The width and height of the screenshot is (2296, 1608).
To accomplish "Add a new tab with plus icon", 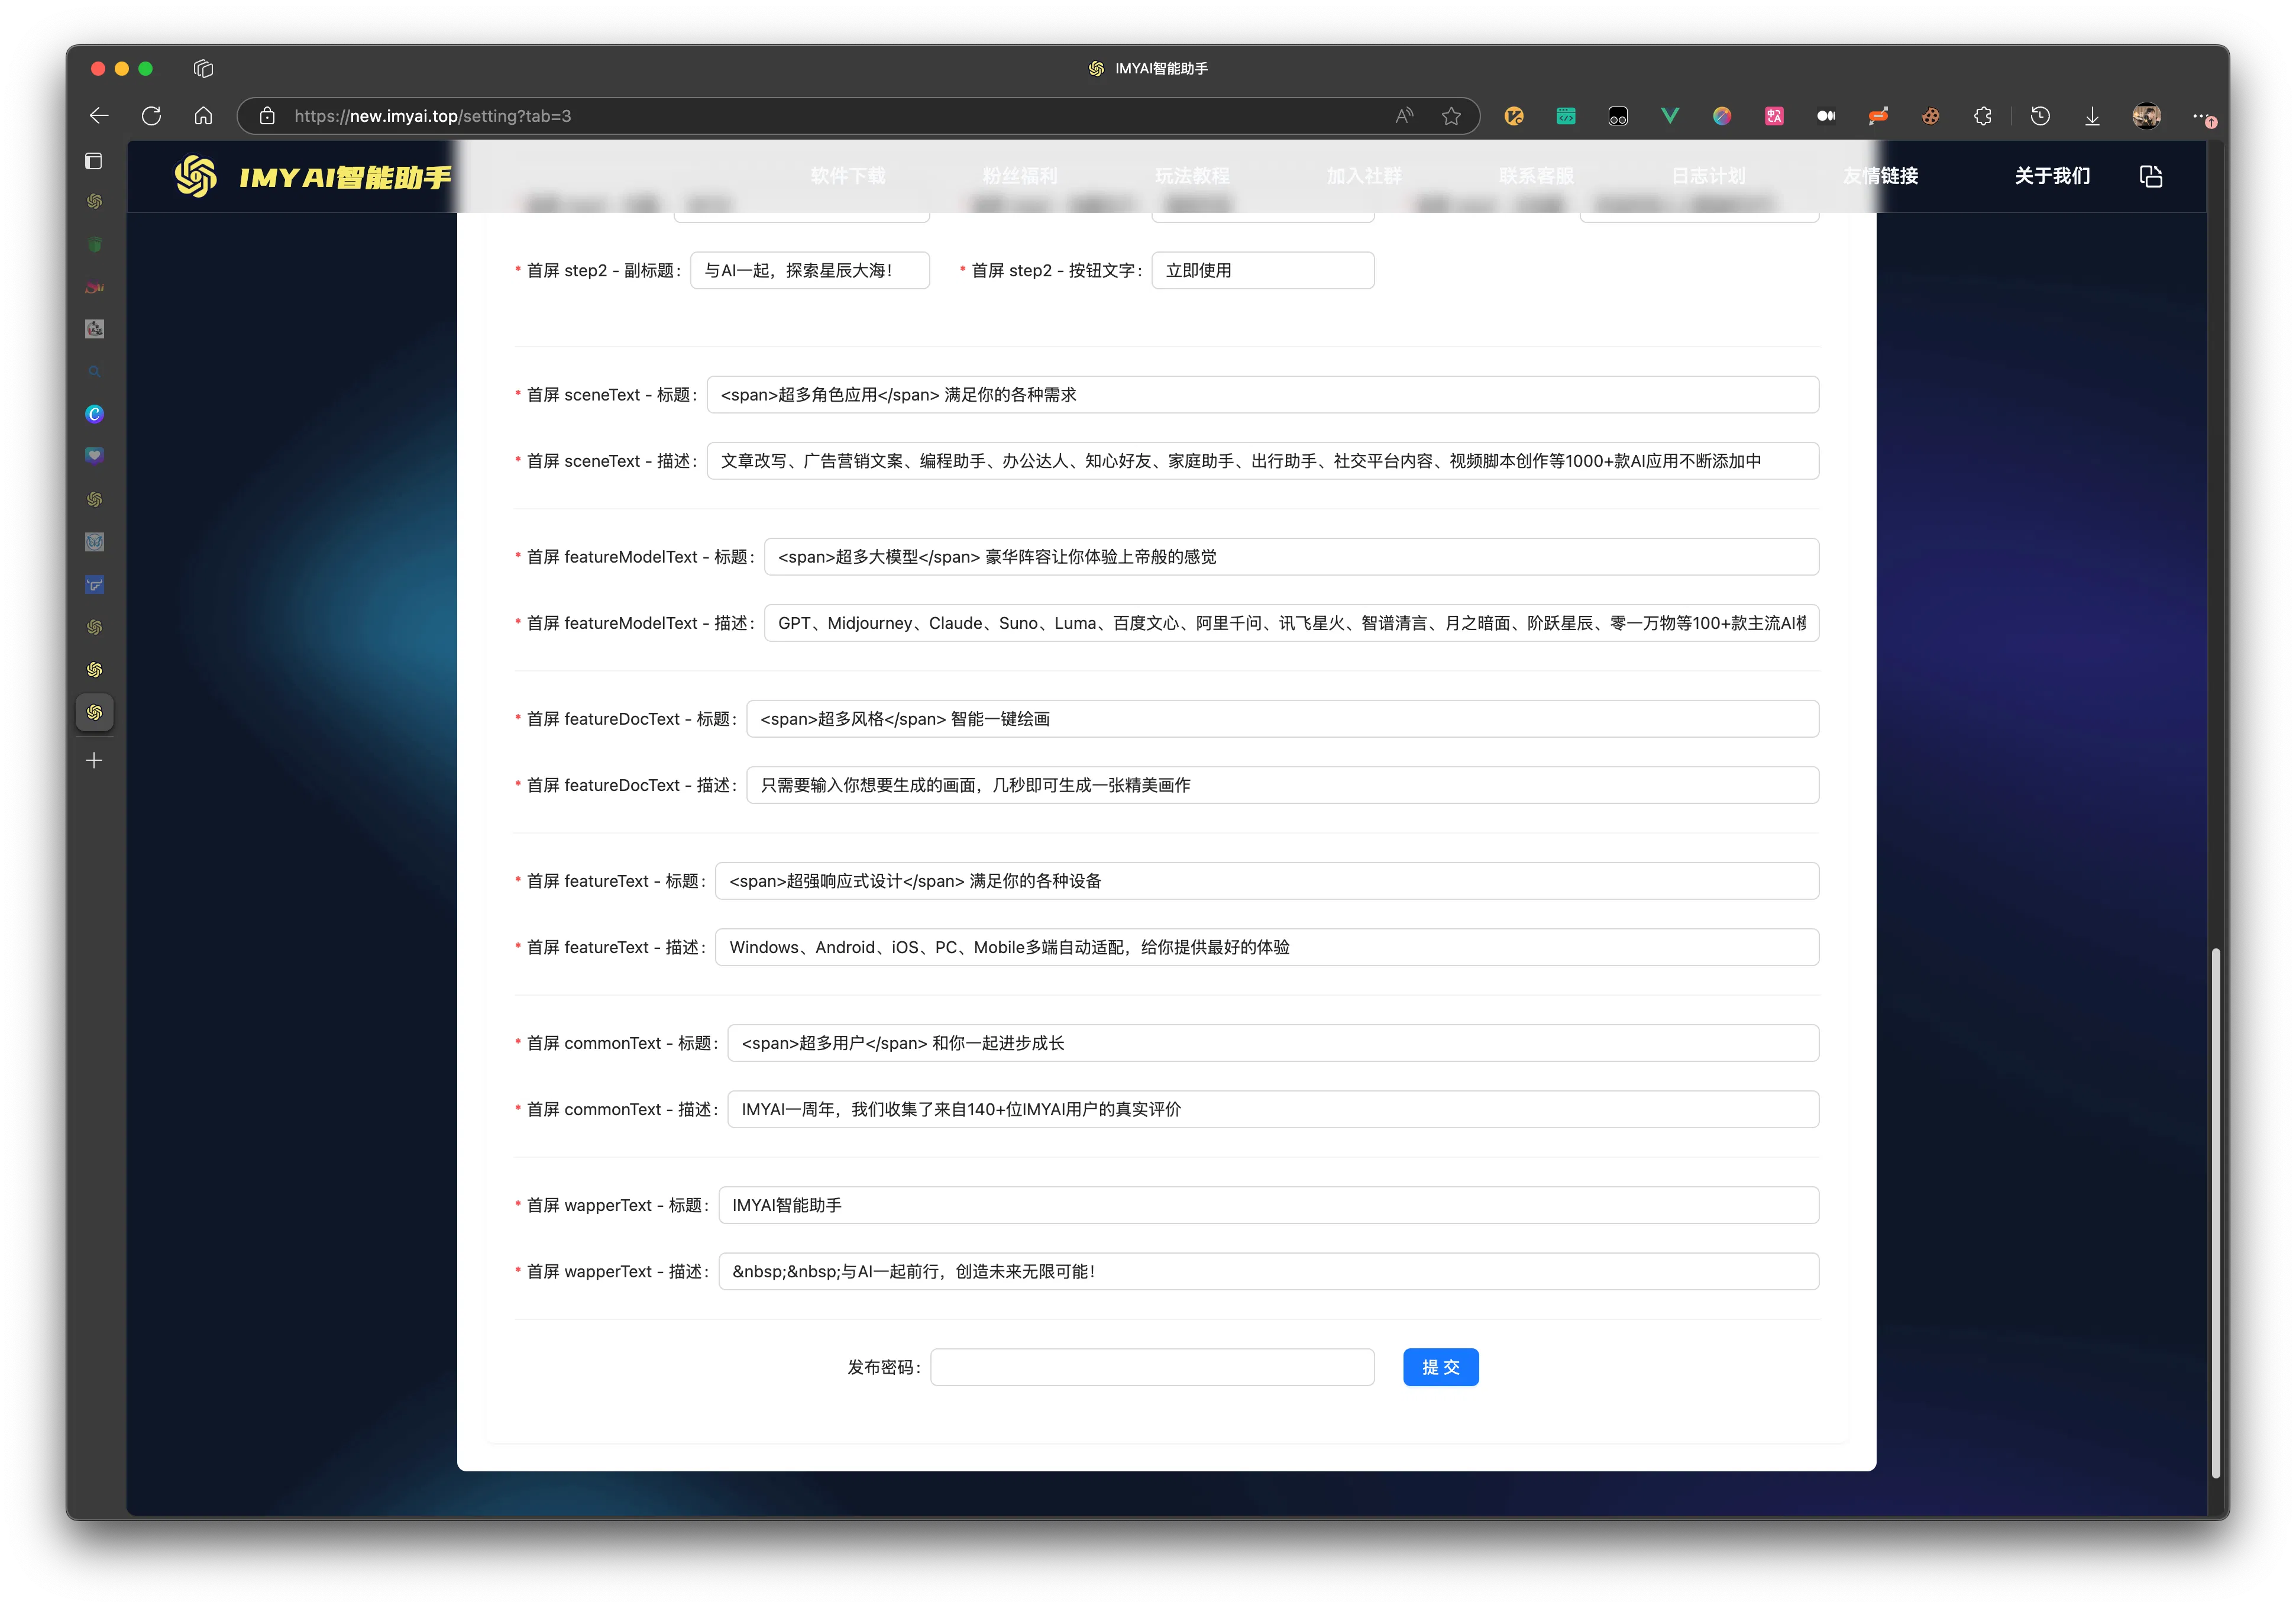I will pos(94,761).
